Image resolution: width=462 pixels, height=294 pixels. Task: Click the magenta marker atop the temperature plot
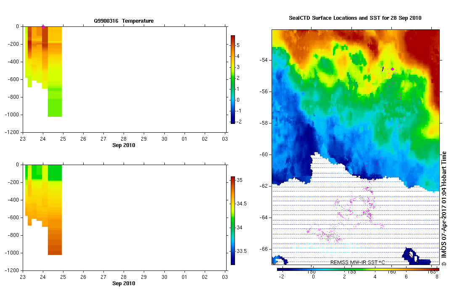[43, 26]
